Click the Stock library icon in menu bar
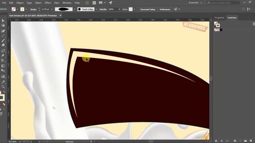Image resolution: width=255 pixels, height=143 pixels. (x=94, y=3)
